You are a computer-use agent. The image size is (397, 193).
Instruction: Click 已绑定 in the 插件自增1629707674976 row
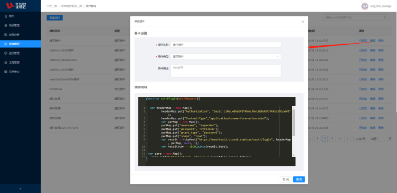point(363,128)
